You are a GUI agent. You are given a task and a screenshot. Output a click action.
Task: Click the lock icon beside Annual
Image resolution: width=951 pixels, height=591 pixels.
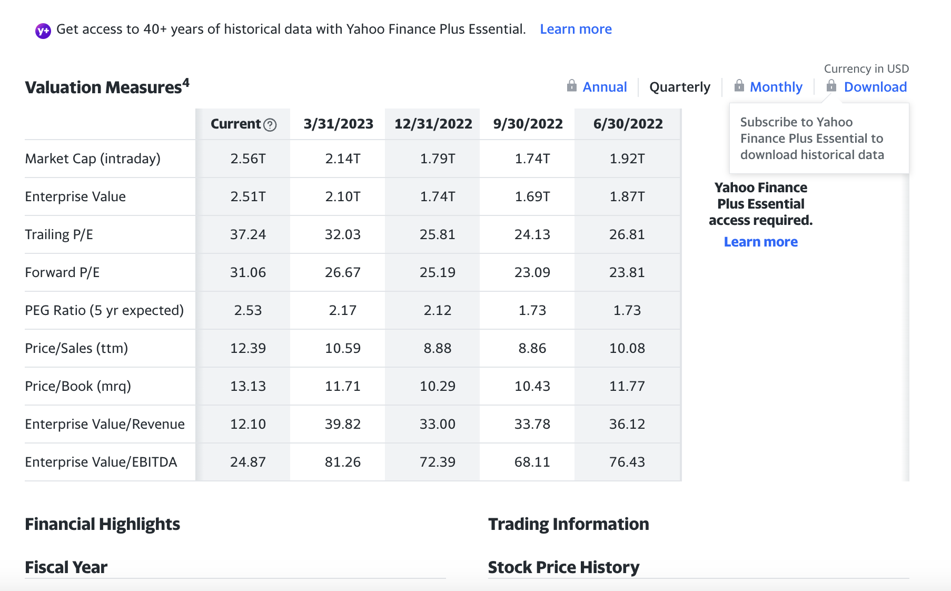click(x=571, y=86)
